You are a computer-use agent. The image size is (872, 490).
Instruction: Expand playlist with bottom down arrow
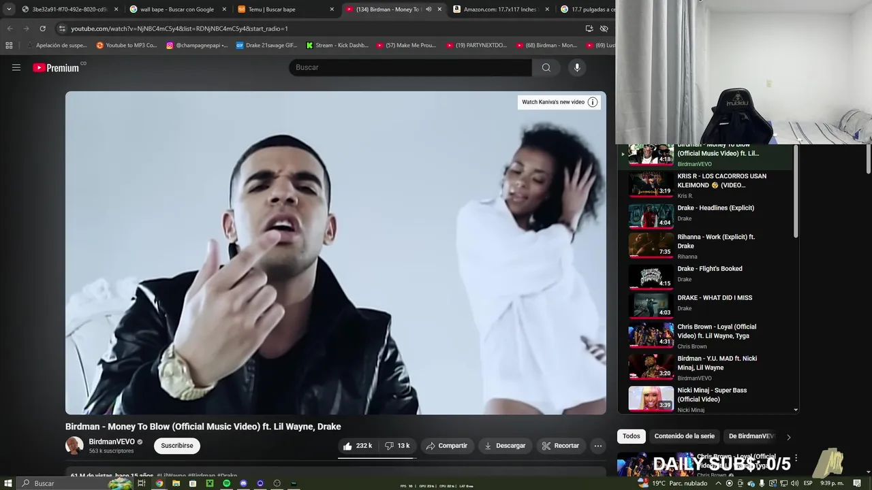pos(796,410)
